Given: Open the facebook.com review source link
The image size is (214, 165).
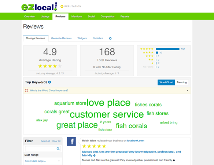Looking at the screenshot, I should coord(136,140).
